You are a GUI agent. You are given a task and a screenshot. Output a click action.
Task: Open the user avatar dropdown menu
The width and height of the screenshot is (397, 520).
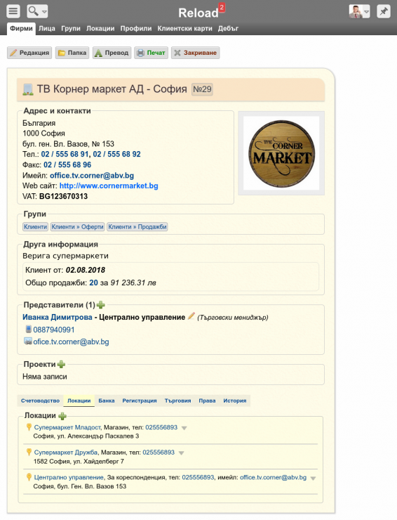coord(359,11)
